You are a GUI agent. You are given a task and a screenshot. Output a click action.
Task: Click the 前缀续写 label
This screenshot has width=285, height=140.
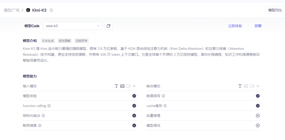[x=153, y=96]
